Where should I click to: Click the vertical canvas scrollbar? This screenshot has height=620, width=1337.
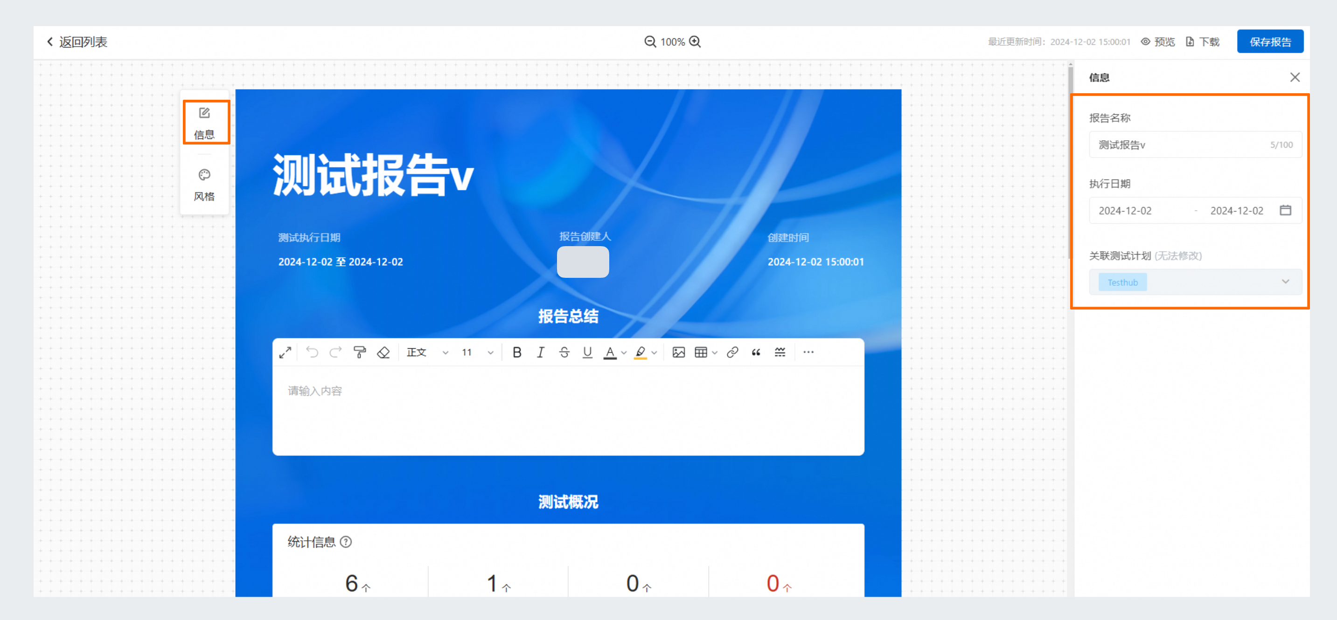1070,162
